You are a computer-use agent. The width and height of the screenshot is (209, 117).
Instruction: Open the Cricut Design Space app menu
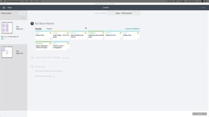point(13,1)
